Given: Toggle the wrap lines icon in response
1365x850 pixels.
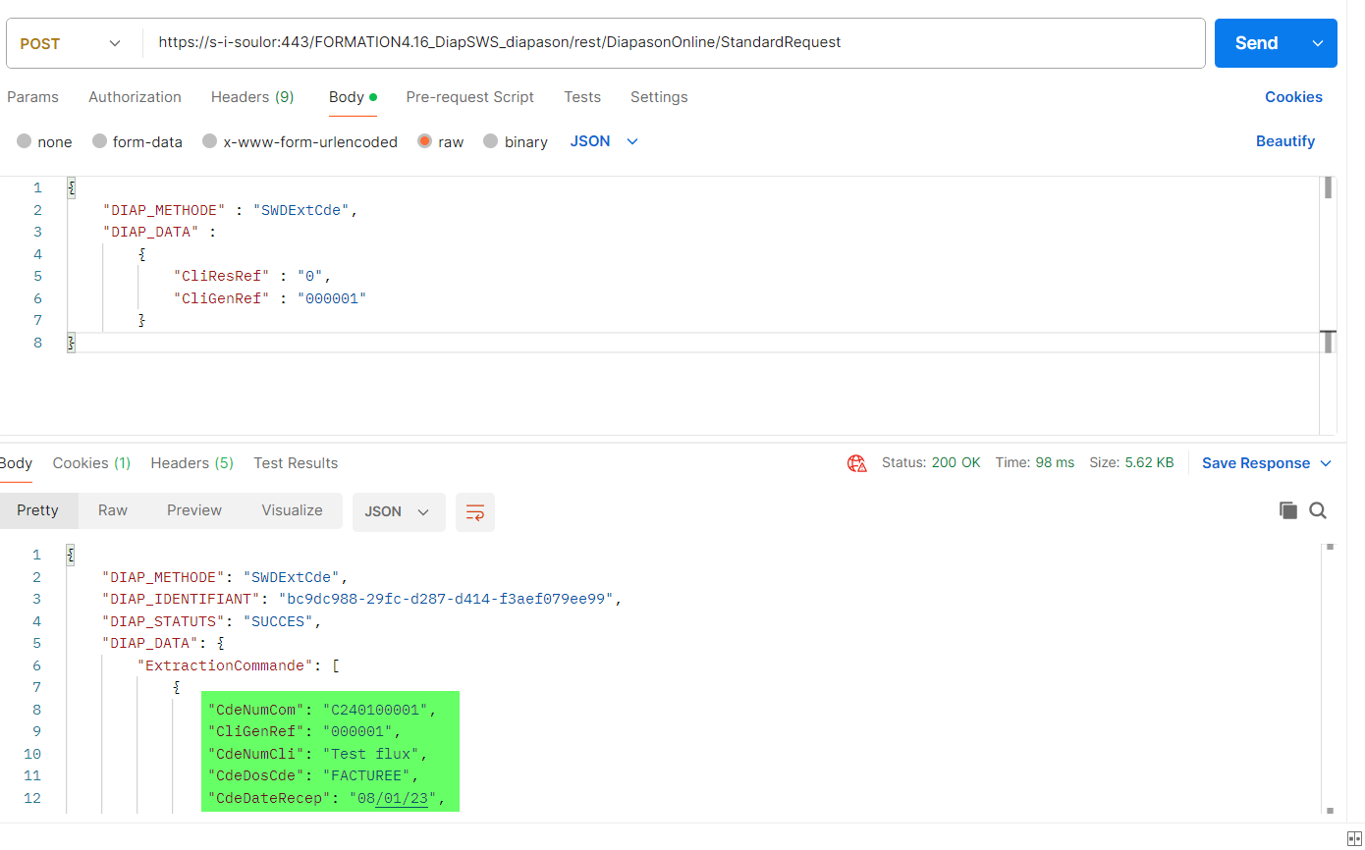Looking at the screenshot, I should click(475, 512).
